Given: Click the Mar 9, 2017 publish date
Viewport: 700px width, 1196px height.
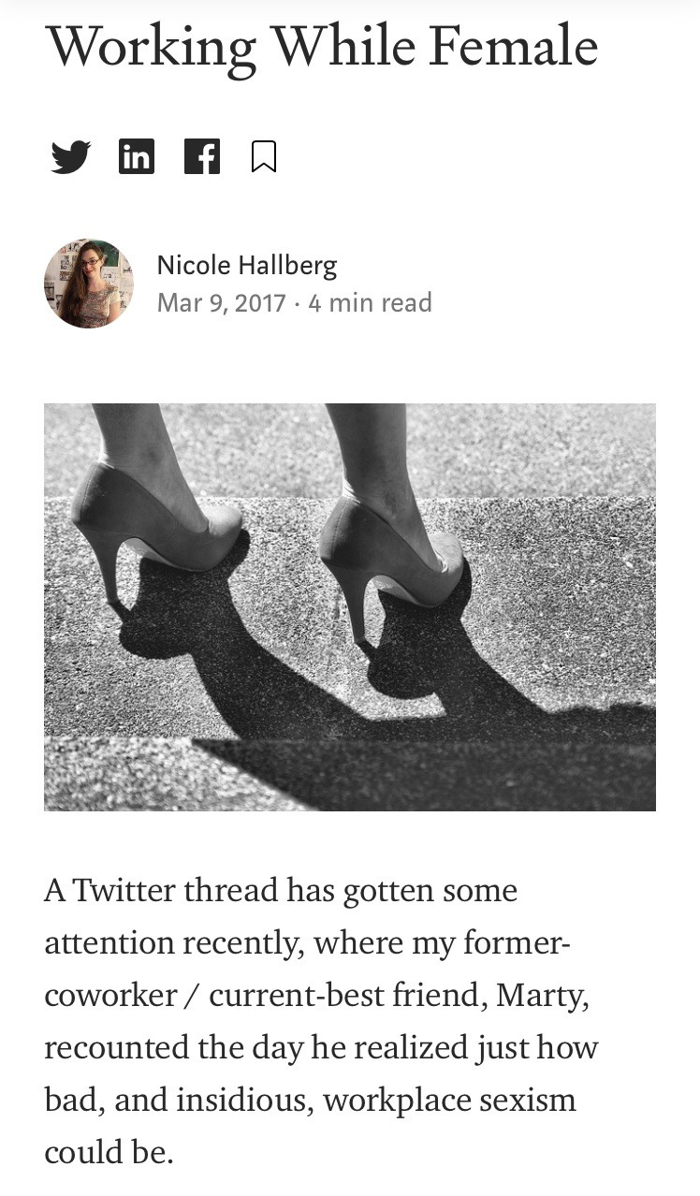Looking at the screenshot, I should 221,303.
